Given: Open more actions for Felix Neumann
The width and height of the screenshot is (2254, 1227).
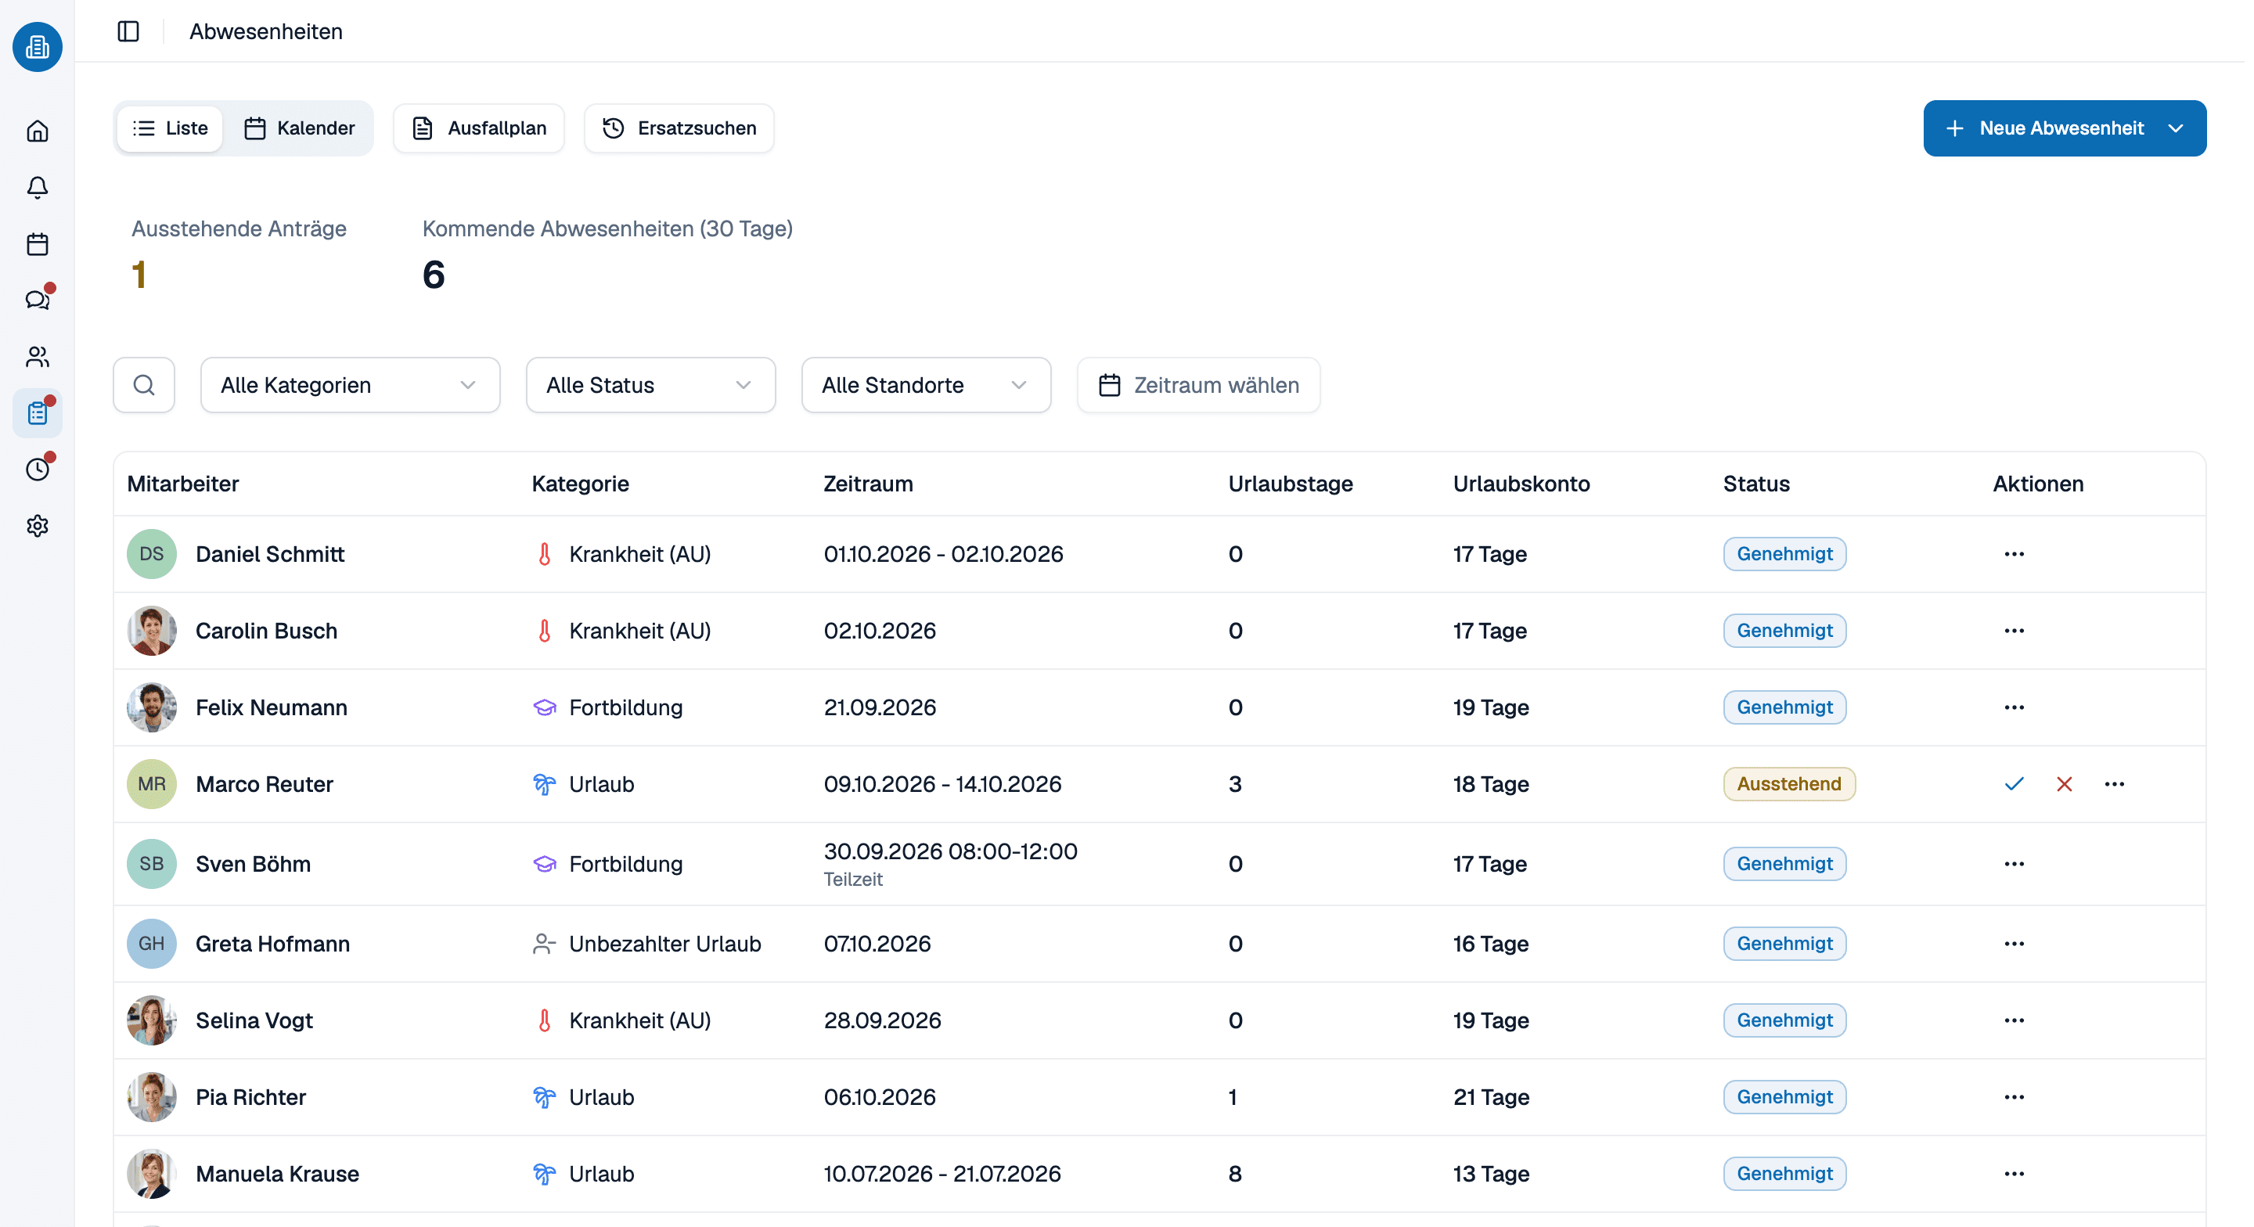Looking at the screenshot, I should pos(2015,708).
